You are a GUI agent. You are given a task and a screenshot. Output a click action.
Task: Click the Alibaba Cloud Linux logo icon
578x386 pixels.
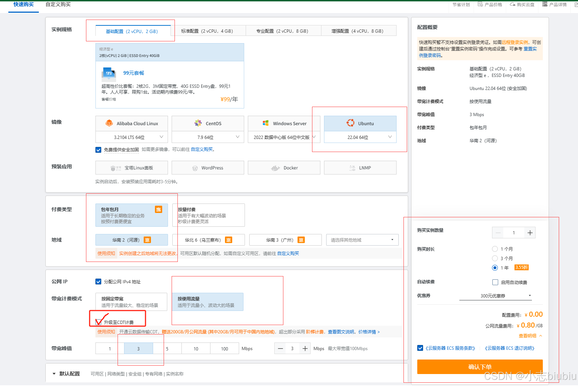pyautogui.click(x=109, y=123)
